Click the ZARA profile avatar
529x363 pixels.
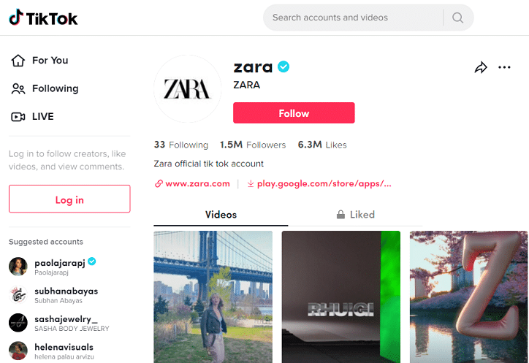[x=187, y=88]
